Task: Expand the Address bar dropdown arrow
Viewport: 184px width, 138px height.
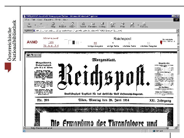Action: (177, 31)
